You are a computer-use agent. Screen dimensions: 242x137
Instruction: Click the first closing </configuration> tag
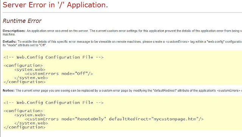click(24, 82)
